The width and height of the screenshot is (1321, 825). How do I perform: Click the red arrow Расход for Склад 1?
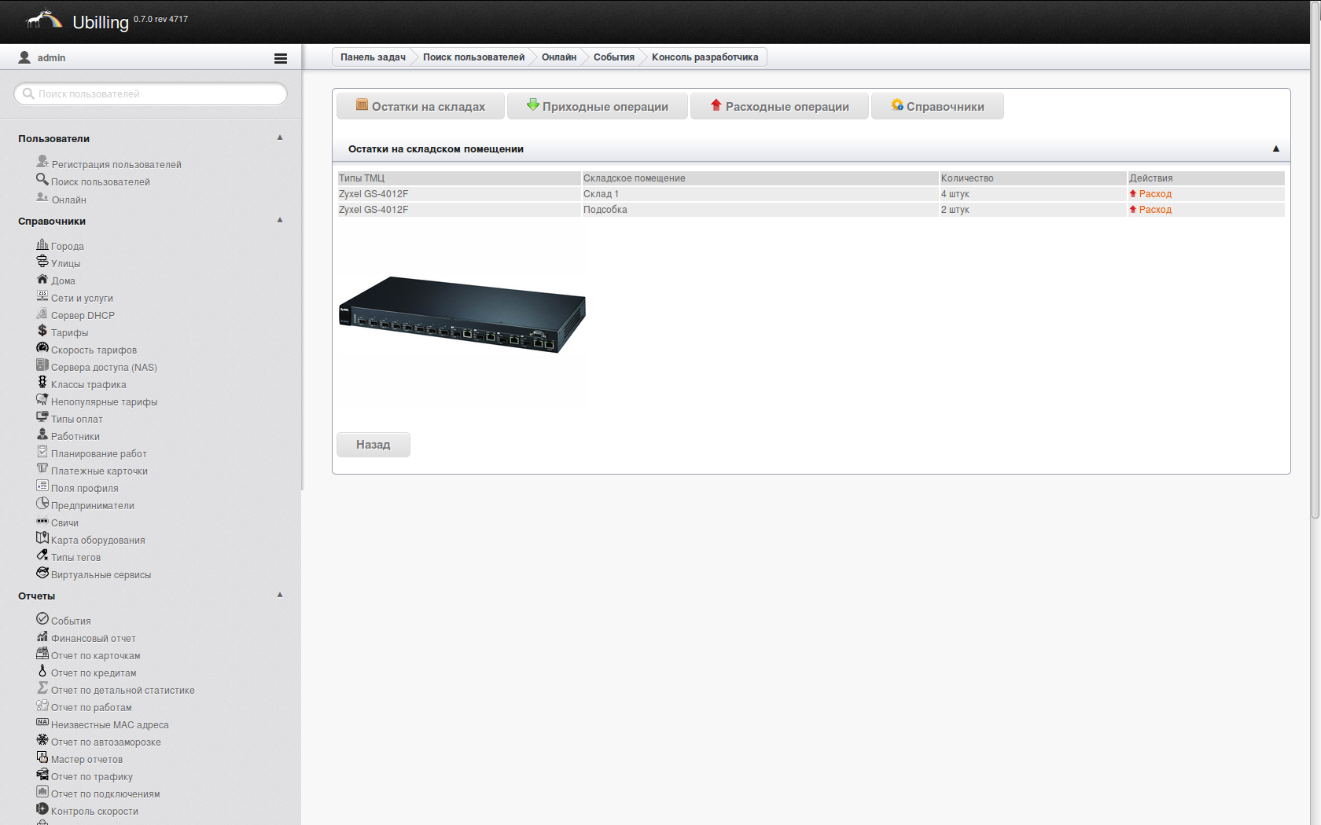1133,194
